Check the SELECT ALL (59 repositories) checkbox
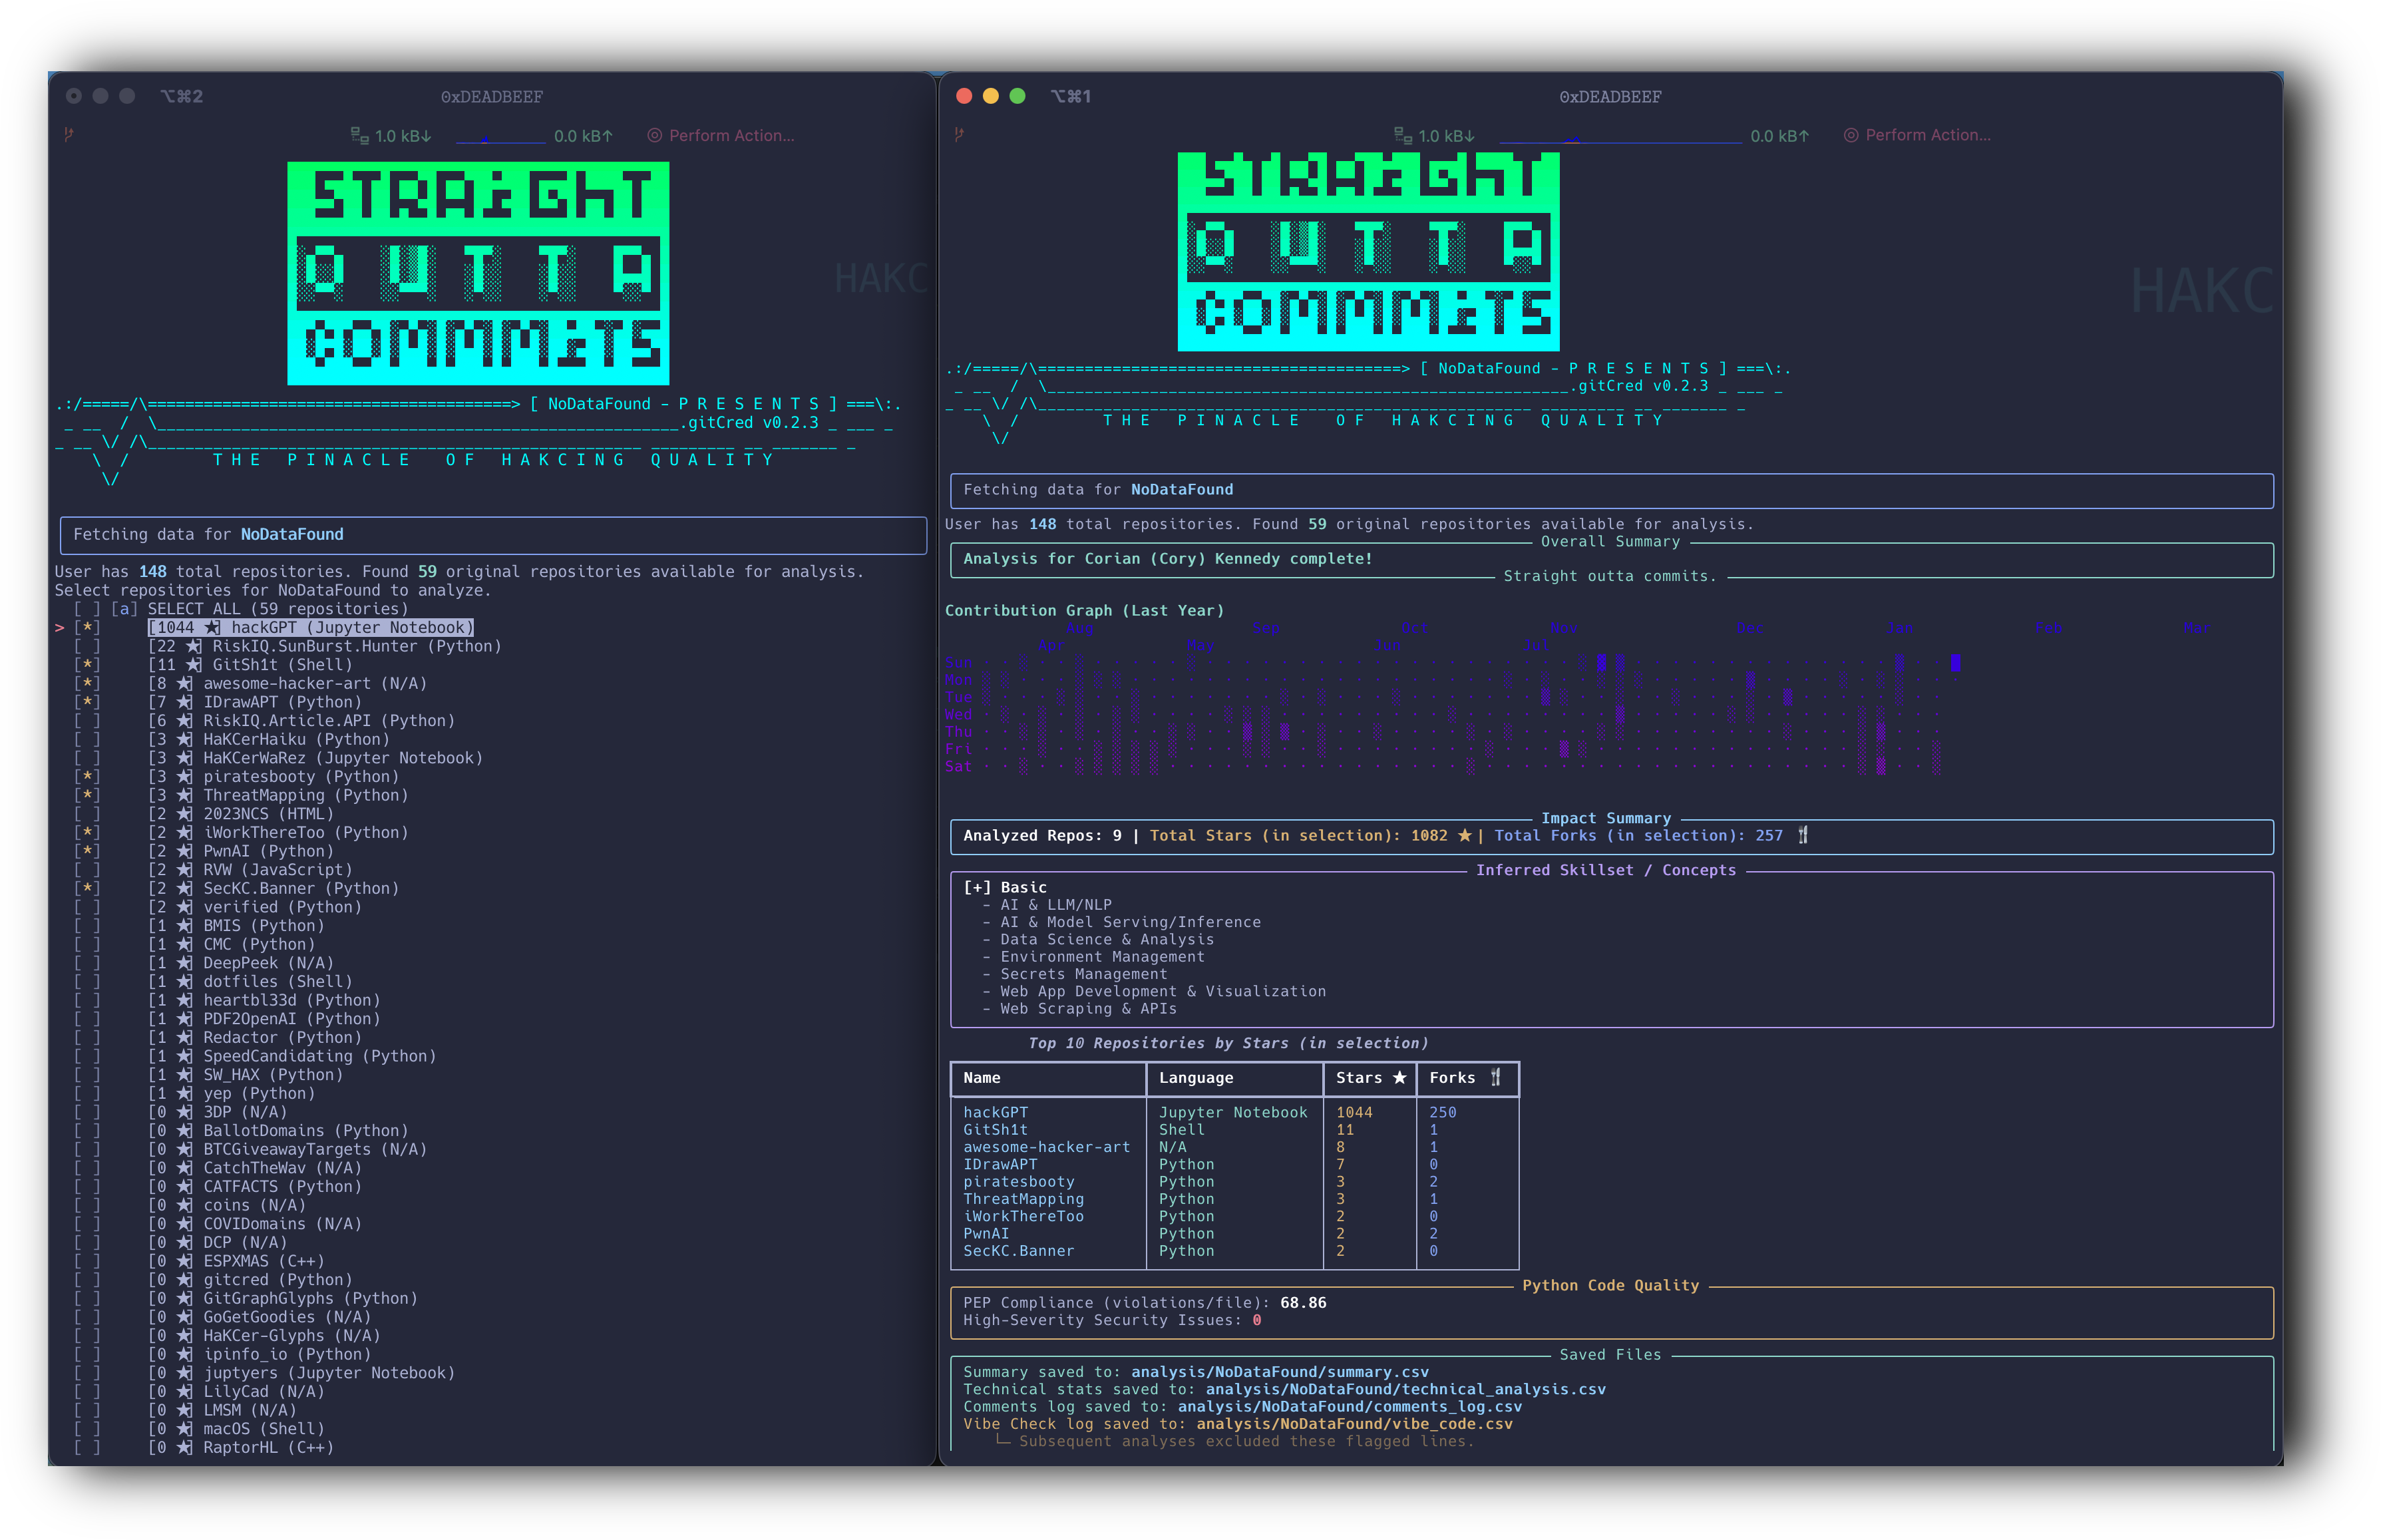Viewport: 2381px width, 1540px height. pyautogui.click(x=88, y=609)
